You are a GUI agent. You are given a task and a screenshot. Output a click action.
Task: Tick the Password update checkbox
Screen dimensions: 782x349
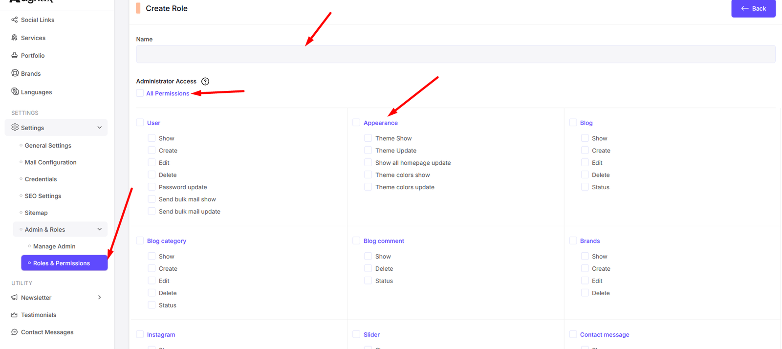[152, 187]
